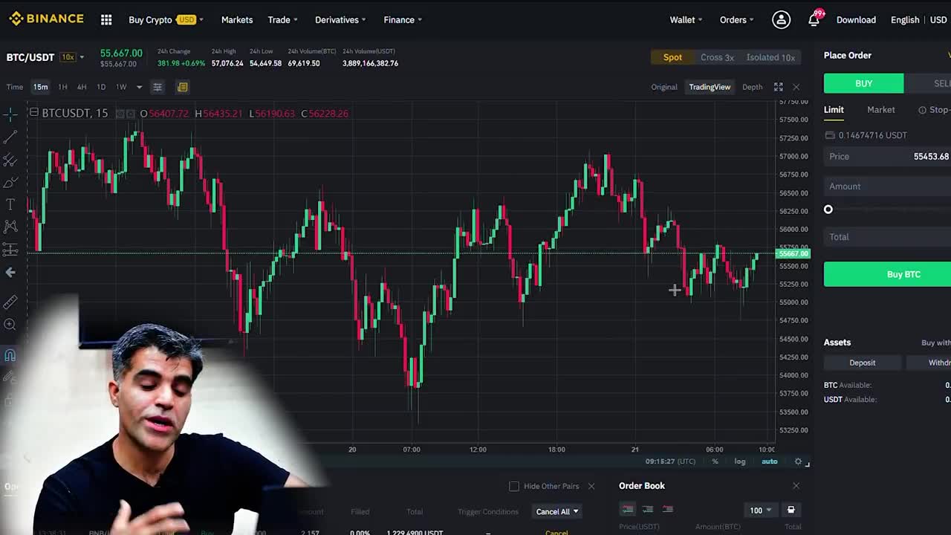Image resolution: width=951 pixels, height=535 pixels.
Task: Switch to Isolated 10x margin mode
Action: tap(770, 57)
